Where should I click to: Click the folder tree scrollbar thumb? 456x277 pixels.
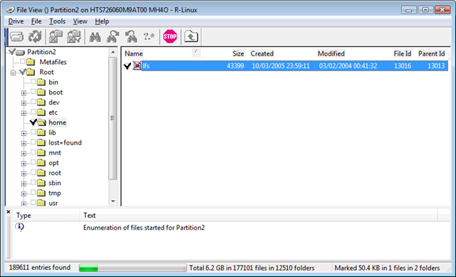click(x=113, y=118)
